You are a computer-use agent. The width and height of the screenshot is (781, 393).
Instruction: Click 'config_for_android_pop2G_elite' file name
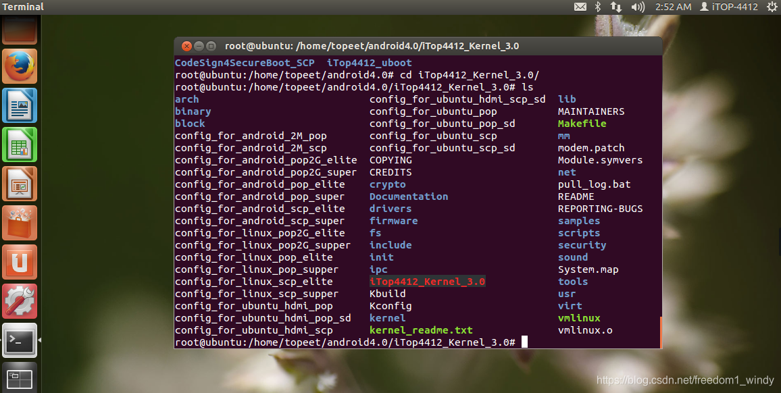(x=266, y=161)
